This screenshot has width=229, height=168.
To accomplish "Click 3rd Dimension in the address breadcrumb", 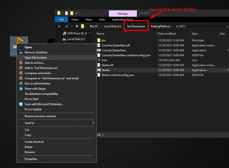I will (x=136, y=26).
